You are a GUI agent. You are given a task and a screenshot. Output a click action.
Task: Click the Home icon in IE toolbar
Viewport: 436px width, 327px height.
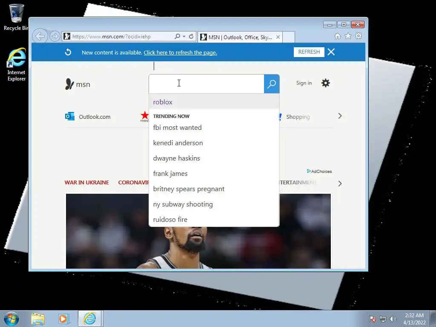tap(337, 36)
